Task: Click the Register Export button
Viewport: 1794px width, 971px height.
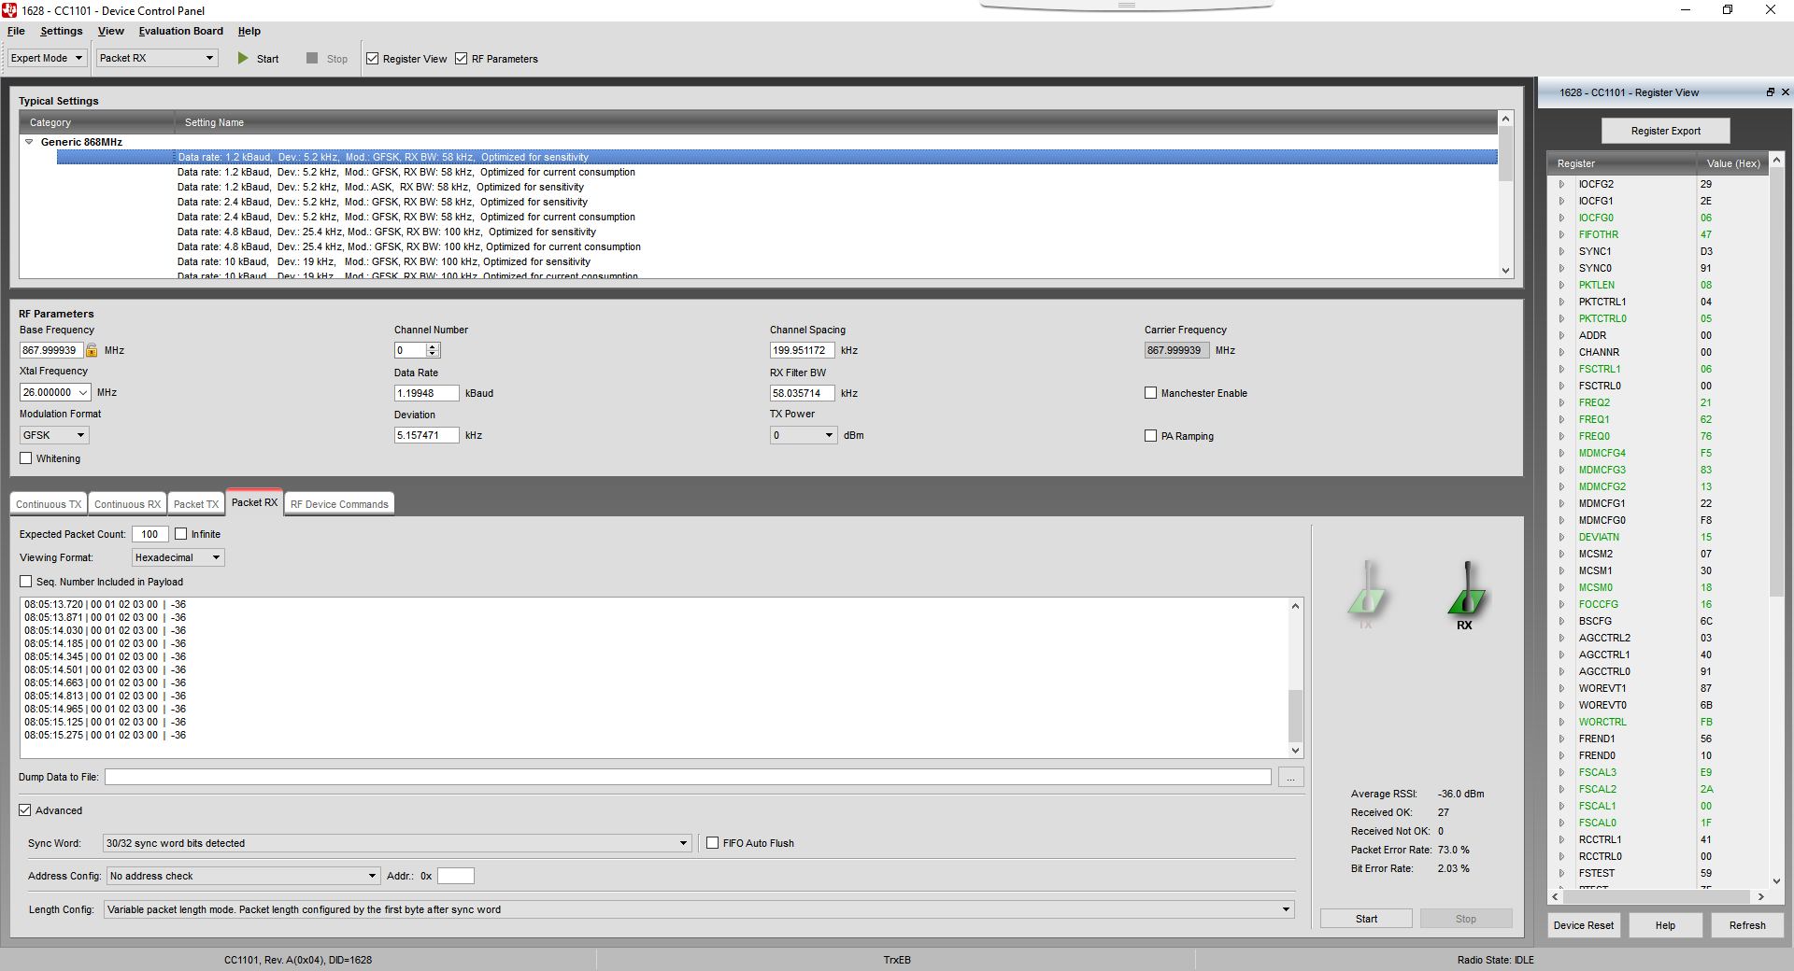Action: (1666, 131)
